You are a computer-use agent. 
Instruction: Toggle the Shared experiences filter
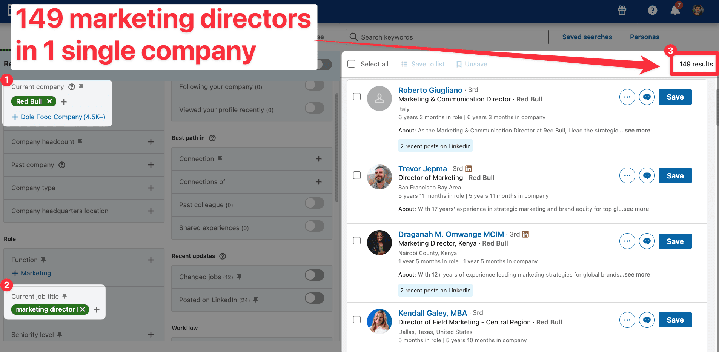[x=315, y=226]
